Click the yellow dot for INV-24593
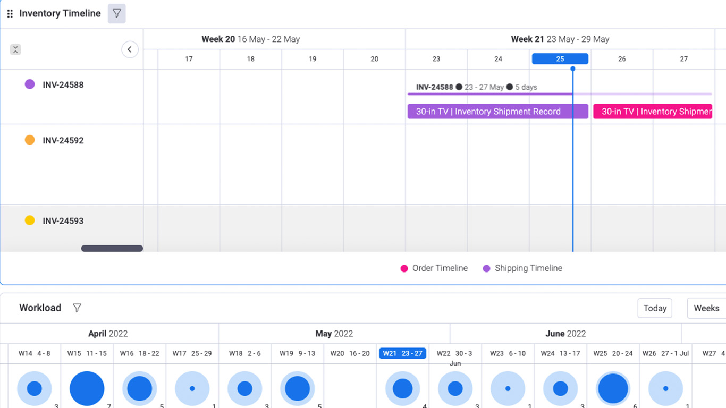726x408 pixels. [30, 220]
